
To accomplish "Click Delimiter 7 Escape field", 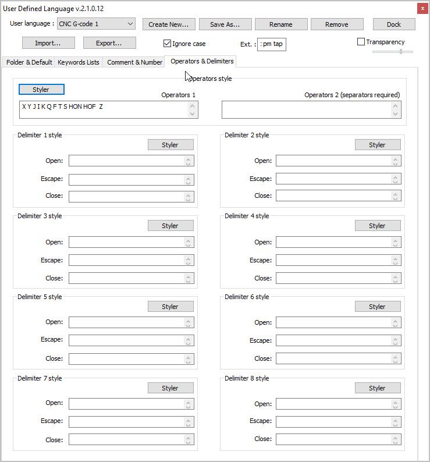I will 131,422.
